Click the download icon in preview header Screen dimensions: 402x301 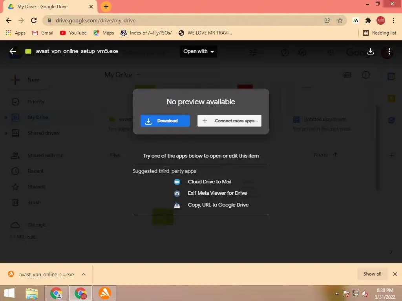pyautogui.click(x=371, y=51)
